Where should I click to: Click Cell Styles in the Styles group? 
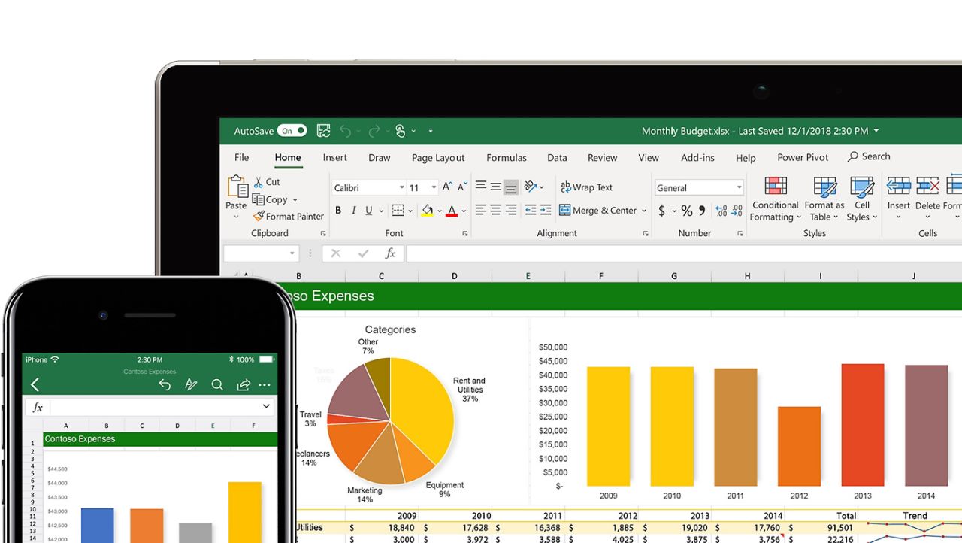coord(861,198)
